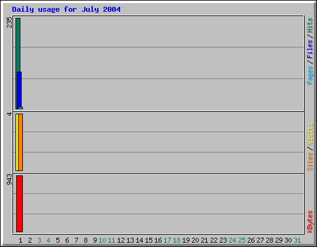This screenshot has height=247, width=317.
Task: Click day label 26 on the x-axis
Action: click(251, 240)
